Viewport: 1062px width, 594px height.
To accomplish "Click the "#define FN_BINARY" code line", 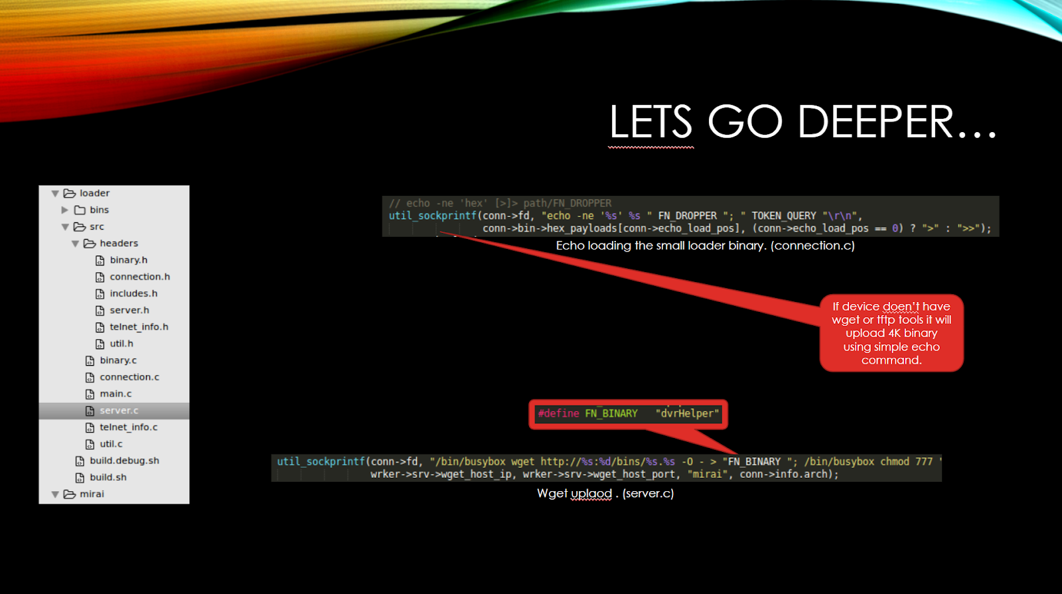I will [628, 413].
